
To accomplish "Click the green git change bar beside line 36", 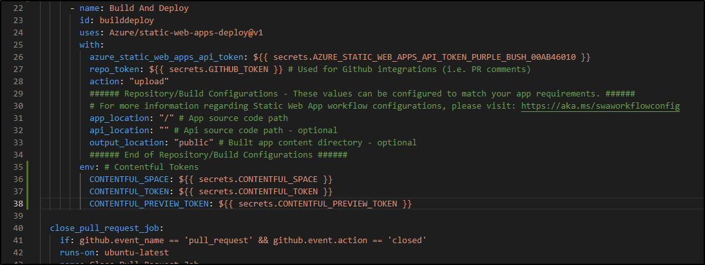I will (x=28, y=179).
